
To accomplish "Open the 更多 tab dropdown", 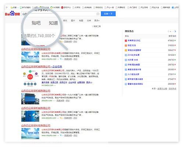I will [97, 21].
